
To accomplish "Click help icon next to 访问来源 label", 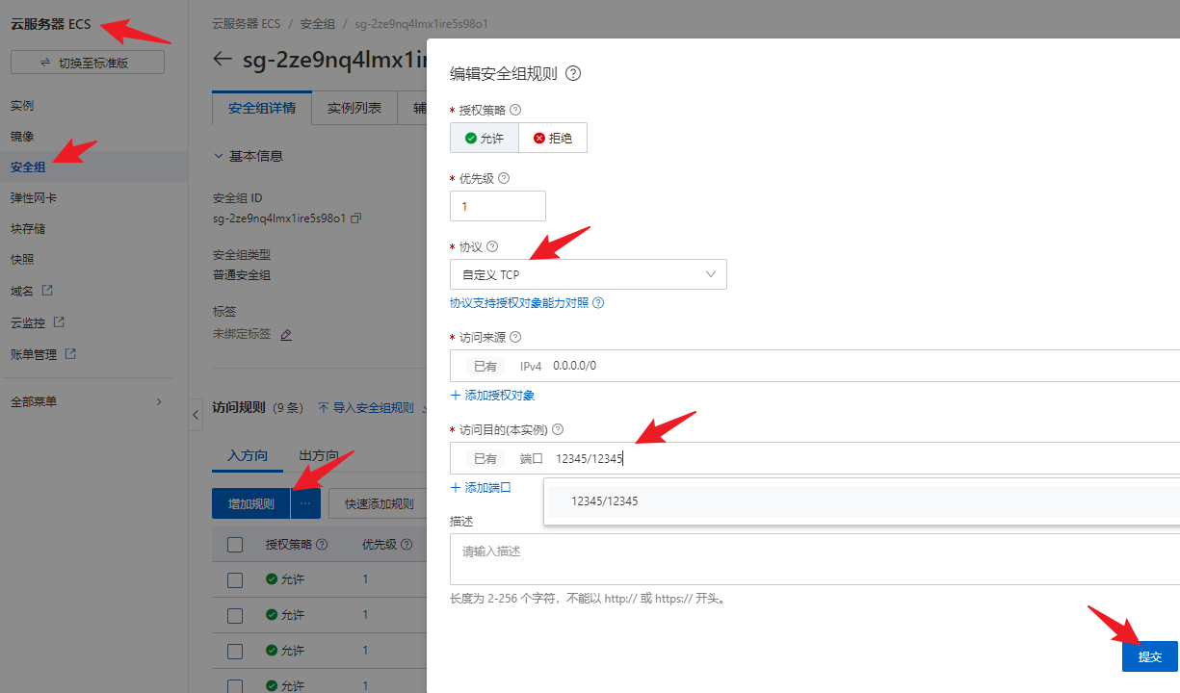I will coord(515,337).
